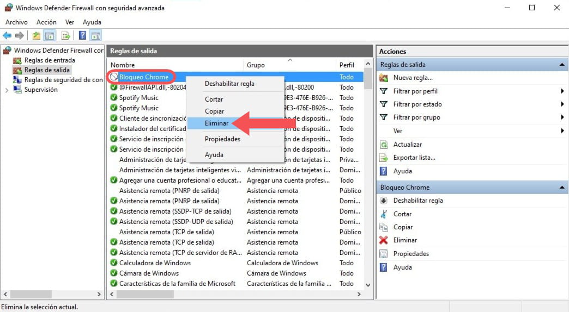Click the Exportar lista icon in Acciones

click(384, 158)
